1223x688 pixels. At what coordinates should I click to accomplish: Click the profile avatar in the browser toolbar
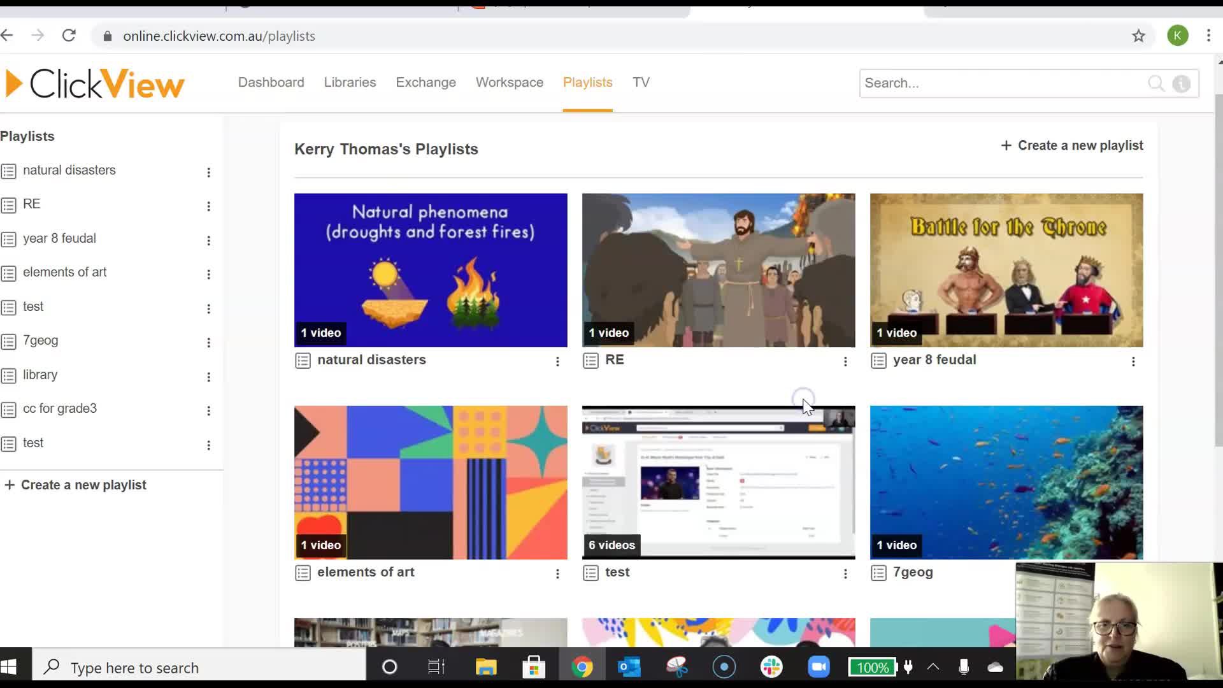1178,36
